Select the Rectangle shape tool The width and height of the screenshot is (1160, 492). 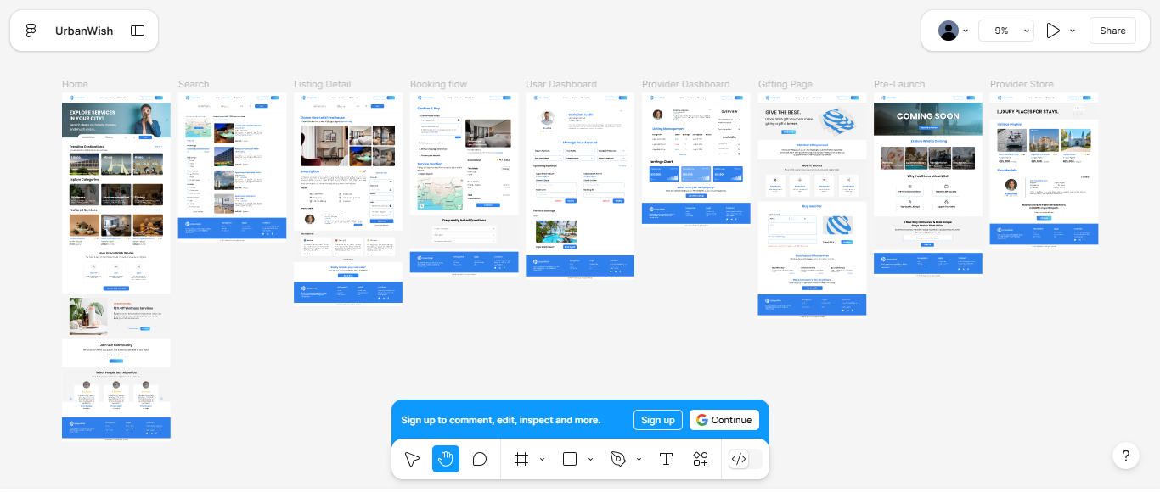(570, 459)
